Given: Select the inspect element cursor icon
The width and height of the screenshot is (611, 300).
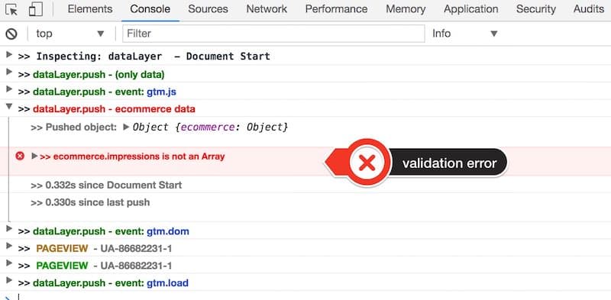Looking at the screenshot, I should pyautogui.click(x=12, y=9).
